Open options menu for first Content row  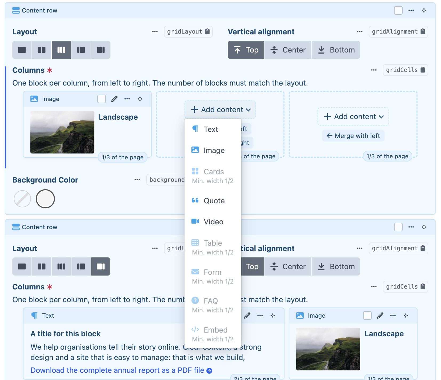pos(411,10)
